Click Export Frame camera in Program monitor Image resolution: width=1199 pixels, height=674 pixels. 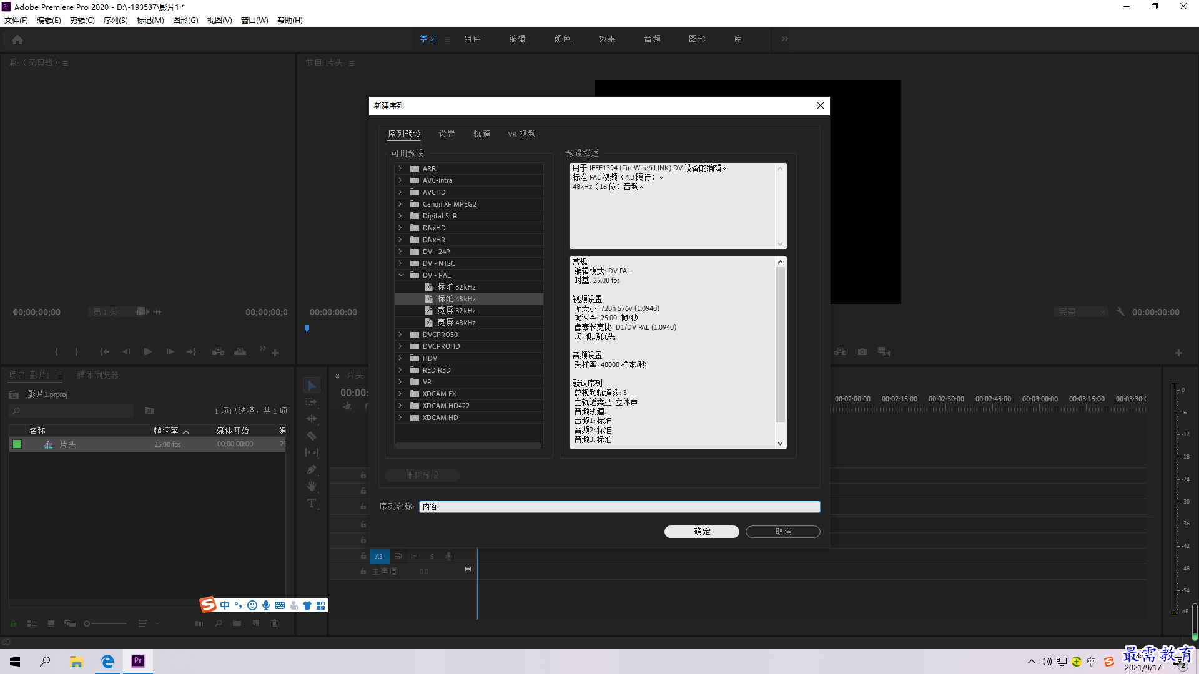tap(862, 352)
